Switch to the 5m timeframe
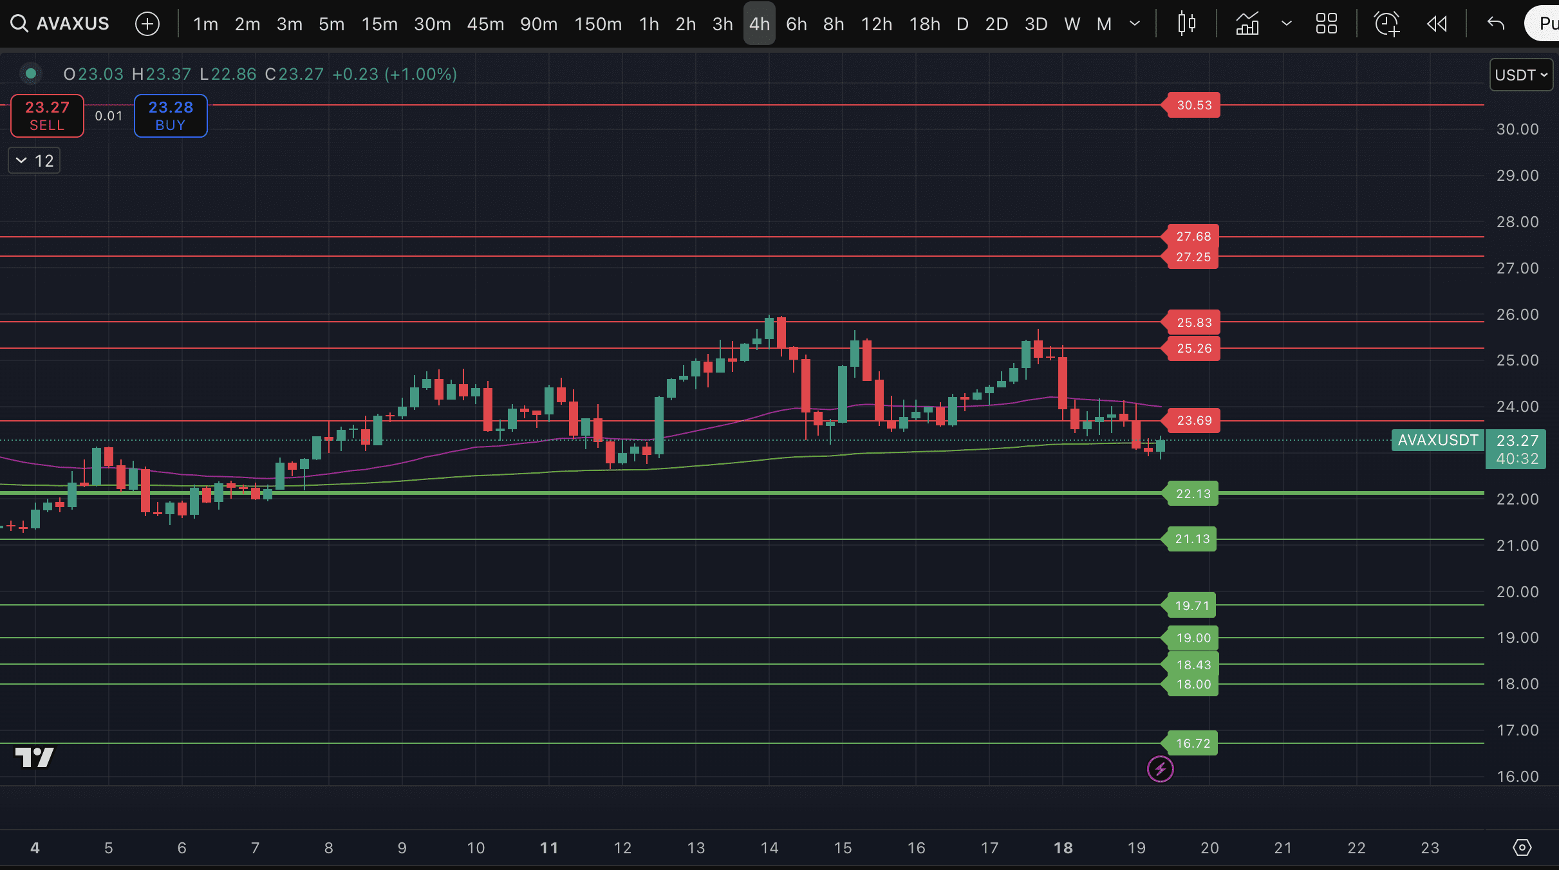Screen dimensions: 1559x870 point(331,24)
